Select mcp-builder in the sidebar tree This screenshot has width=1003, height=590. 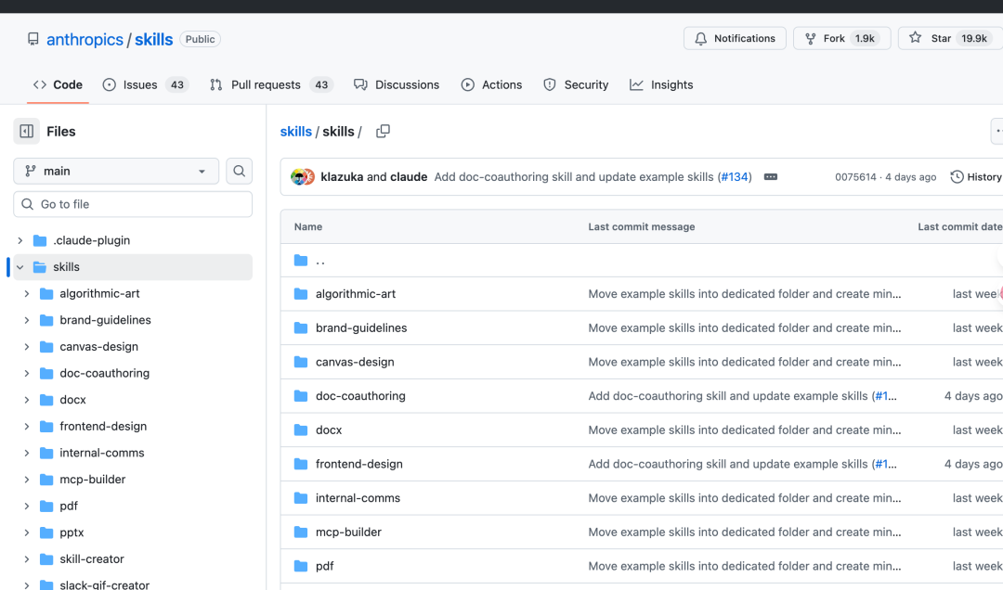[x=92, y=480]
